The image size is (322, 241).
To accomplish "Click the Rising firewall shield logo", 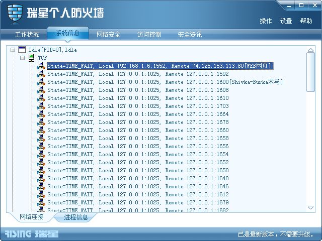I will (15, 14).
